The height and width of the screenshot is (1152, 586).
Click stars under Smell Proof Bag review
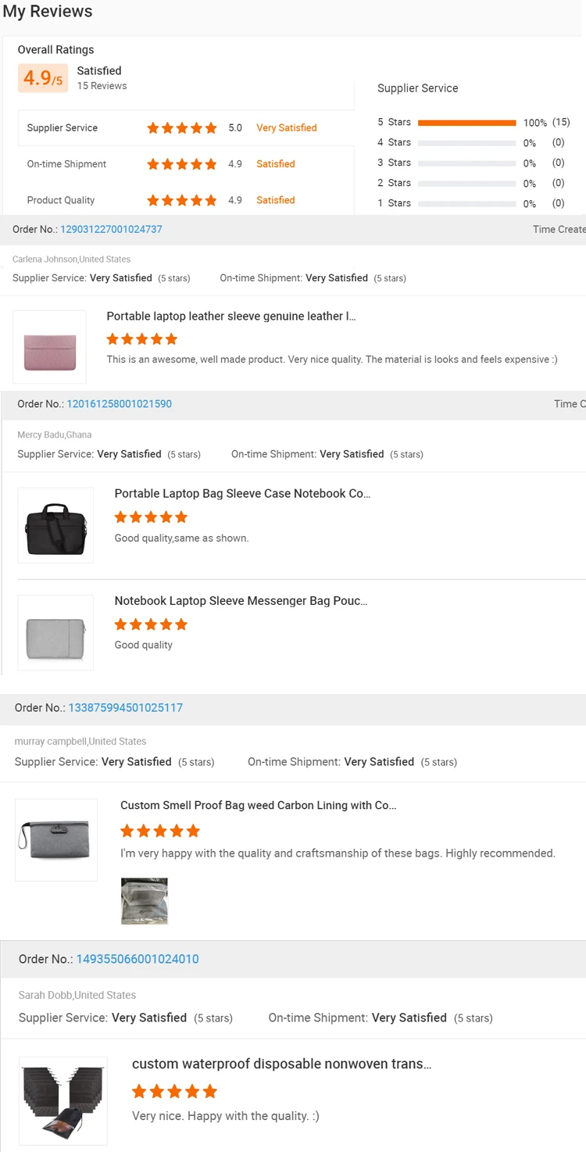coord(160,831)
